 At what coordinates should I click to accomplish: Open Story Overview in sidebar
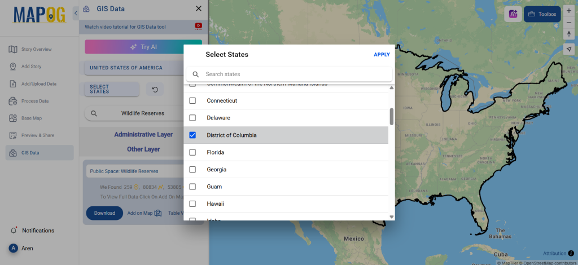36,49
